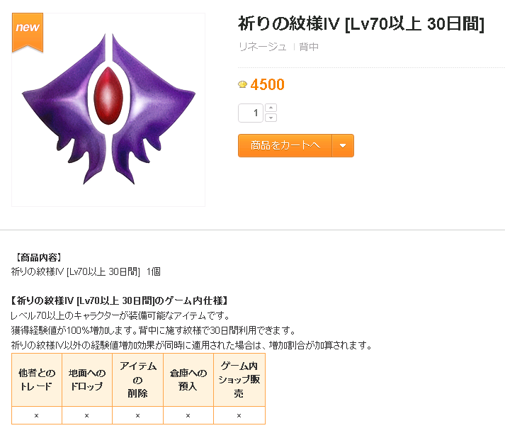Click the purple emblem product image
The height and width of the screenshot is (433, 505).
[108, 109]
